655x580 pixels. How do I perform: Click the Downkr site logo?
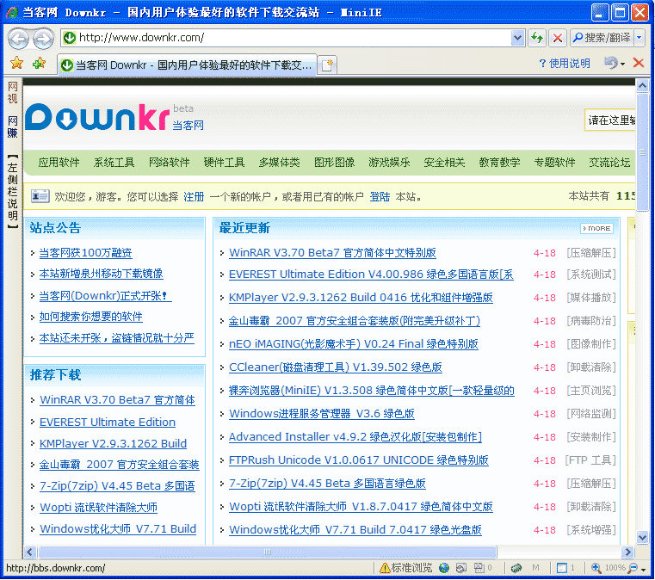[x=98, y=117]
